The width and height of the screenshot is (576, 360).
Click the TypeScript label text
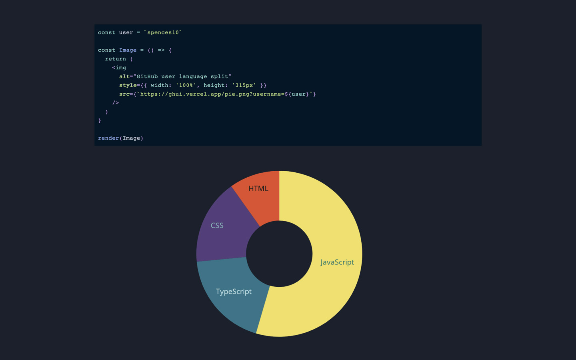tap(234, 291)
